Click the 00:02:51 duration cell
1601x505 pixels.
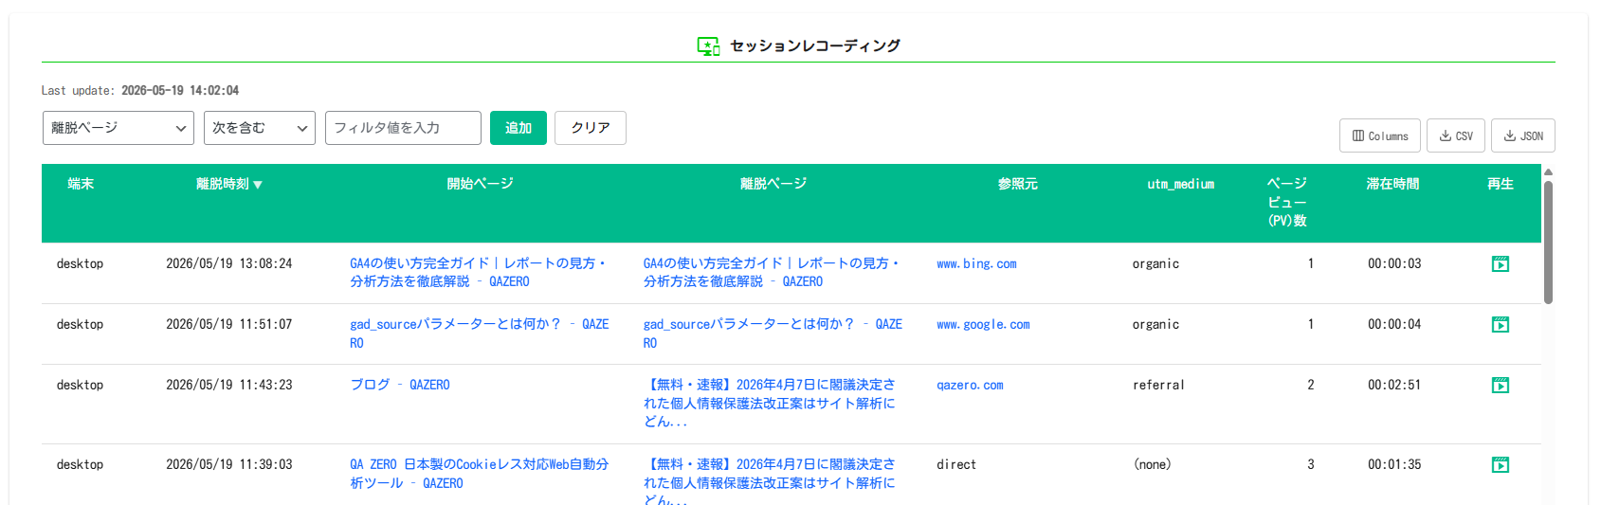click(x=1394, y=385)
